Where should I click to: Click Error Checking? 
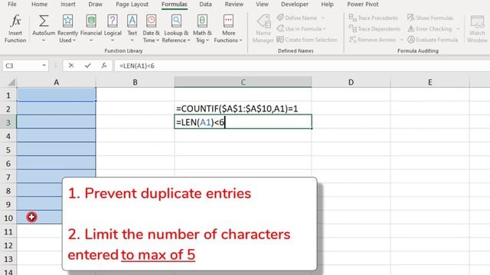tap(430, 29)
